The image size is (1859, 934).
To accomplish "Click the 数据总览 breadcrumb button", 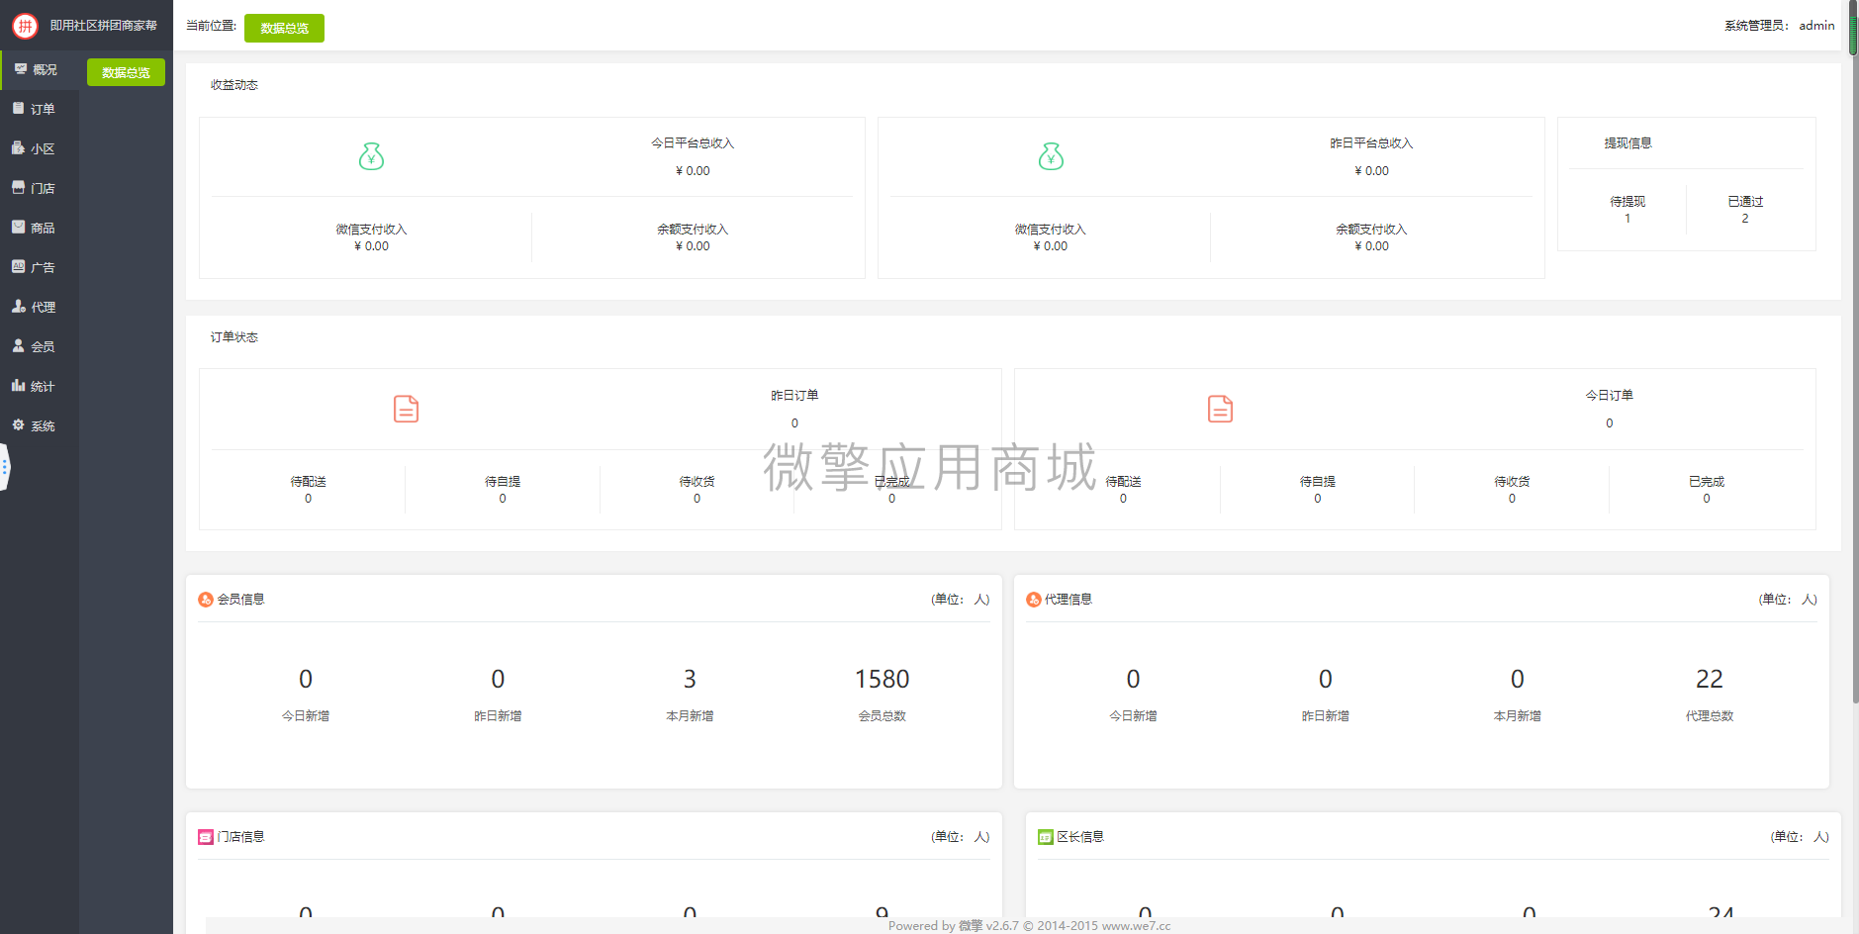I will pyautogui.click(x=284, y=28).
